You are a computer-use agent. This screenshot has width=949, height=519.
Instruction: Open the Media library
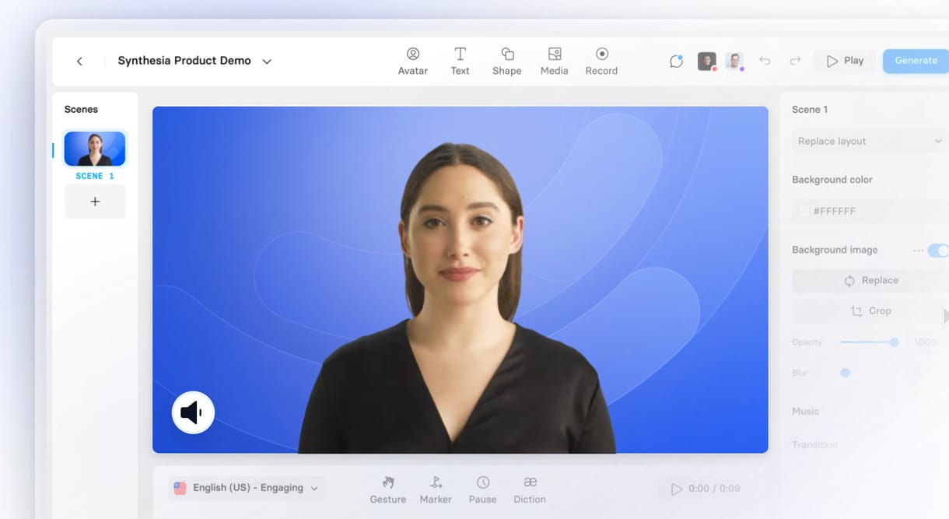(x=554, y=61)
